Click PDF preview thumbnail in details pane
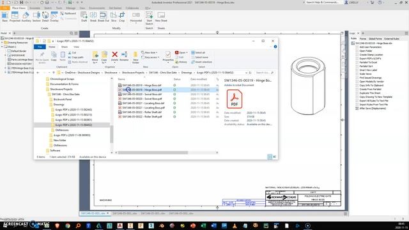The image size is (409, 230). click(235, 99)
